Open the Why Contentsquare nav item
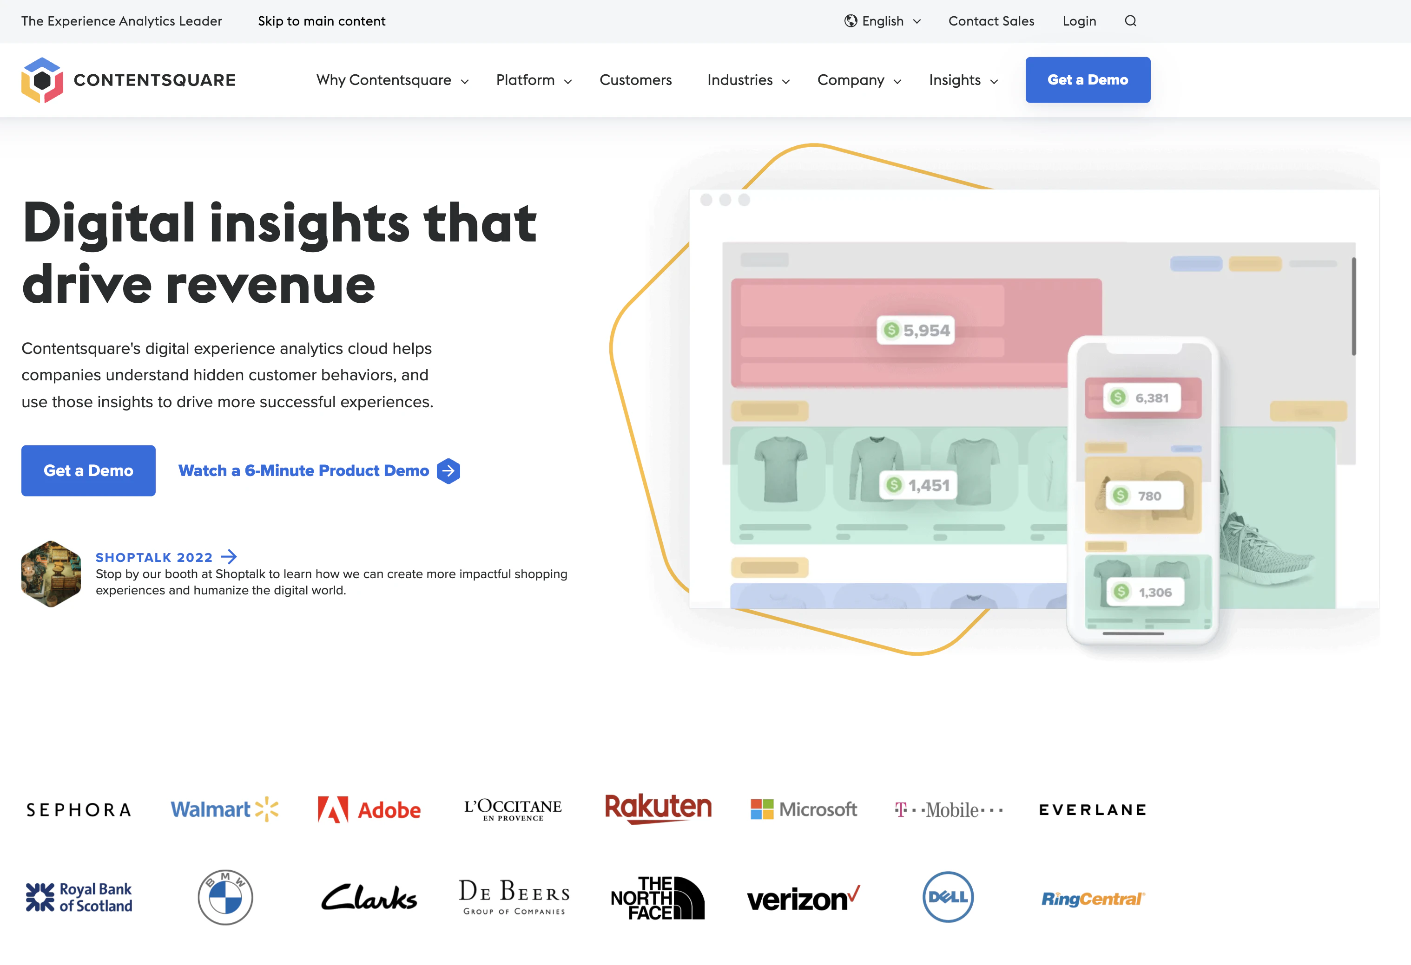Image resolution: width=1411 pixels, height=965 pixels. 384,80
